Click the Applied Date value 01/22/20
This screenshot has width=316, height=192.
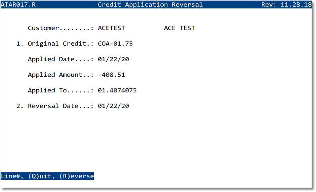click(113, 59)
